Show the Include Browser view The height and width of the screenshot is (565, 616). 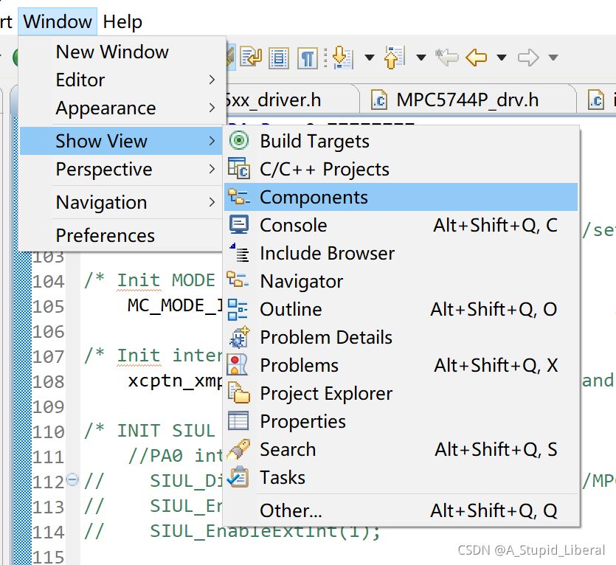pos(401,254)
